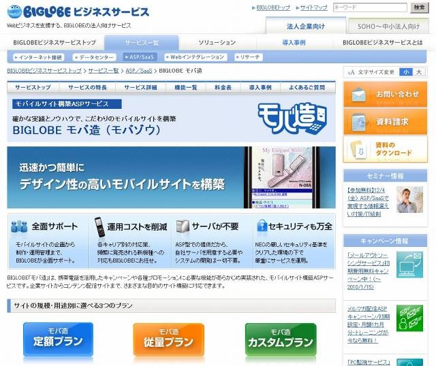This screenshot has height=366, width=436.
Task: Switch to the SOHO〜中小法人向け tab
Action: [388, 27]
